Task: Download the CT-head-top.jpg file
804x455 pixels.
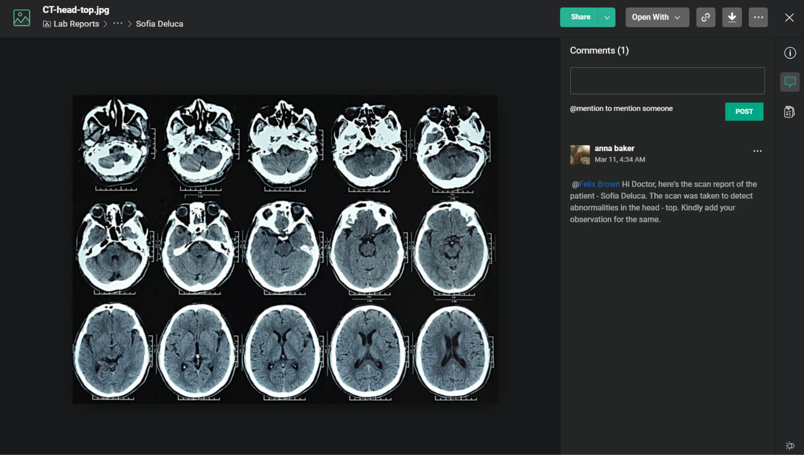Action: click(x=732, y=17)
